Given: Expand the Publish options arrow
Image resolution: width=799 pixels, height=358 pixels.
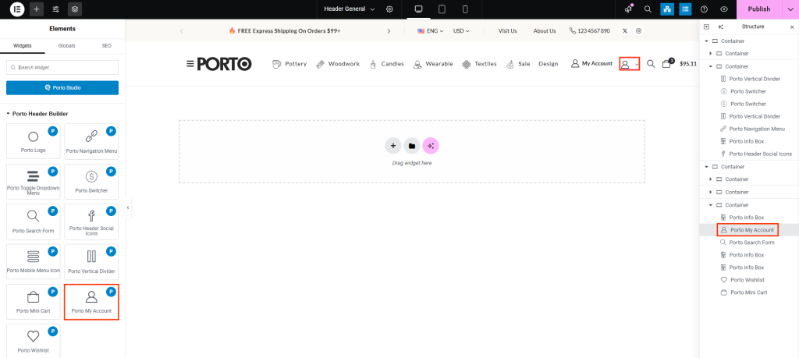Looking at the screenshot, I should tap(788, 9).
